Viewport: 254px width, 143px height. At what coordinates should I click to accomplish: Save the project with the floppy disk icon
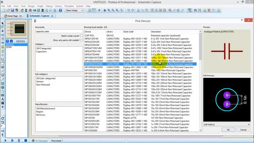pyautogui.click(x=12, y=10)
